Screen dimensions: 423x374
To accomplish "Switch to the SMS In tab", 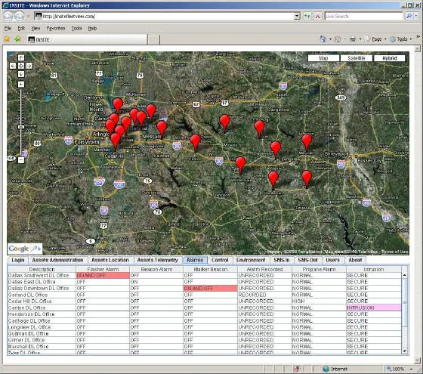I will [x=281, y=260].
